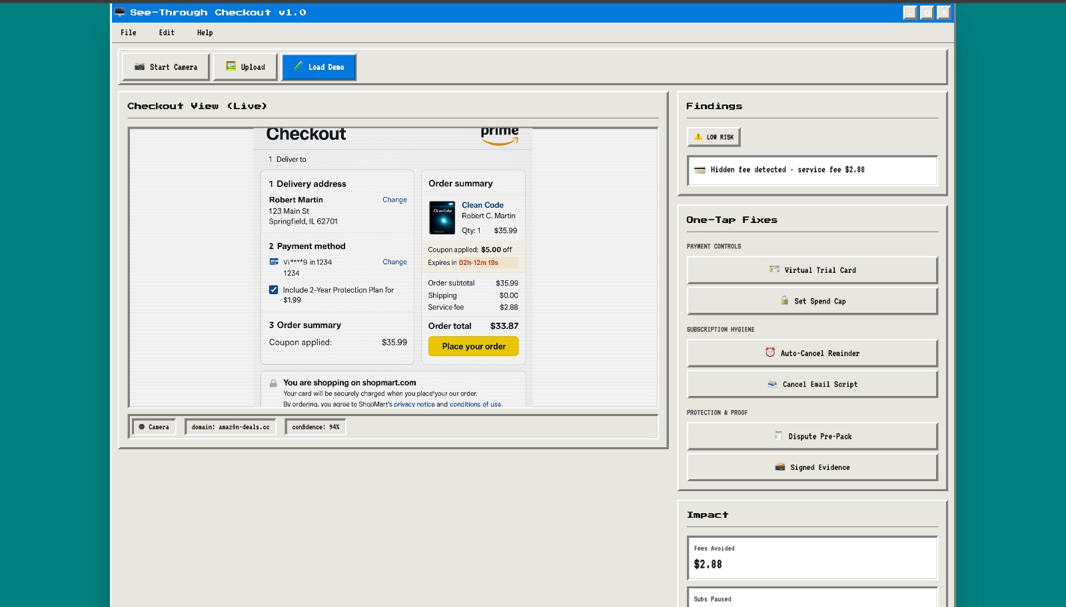The image size is (1066, 607).
Task: Click the lock icon on Set Spend Cap
Action: 785,300
